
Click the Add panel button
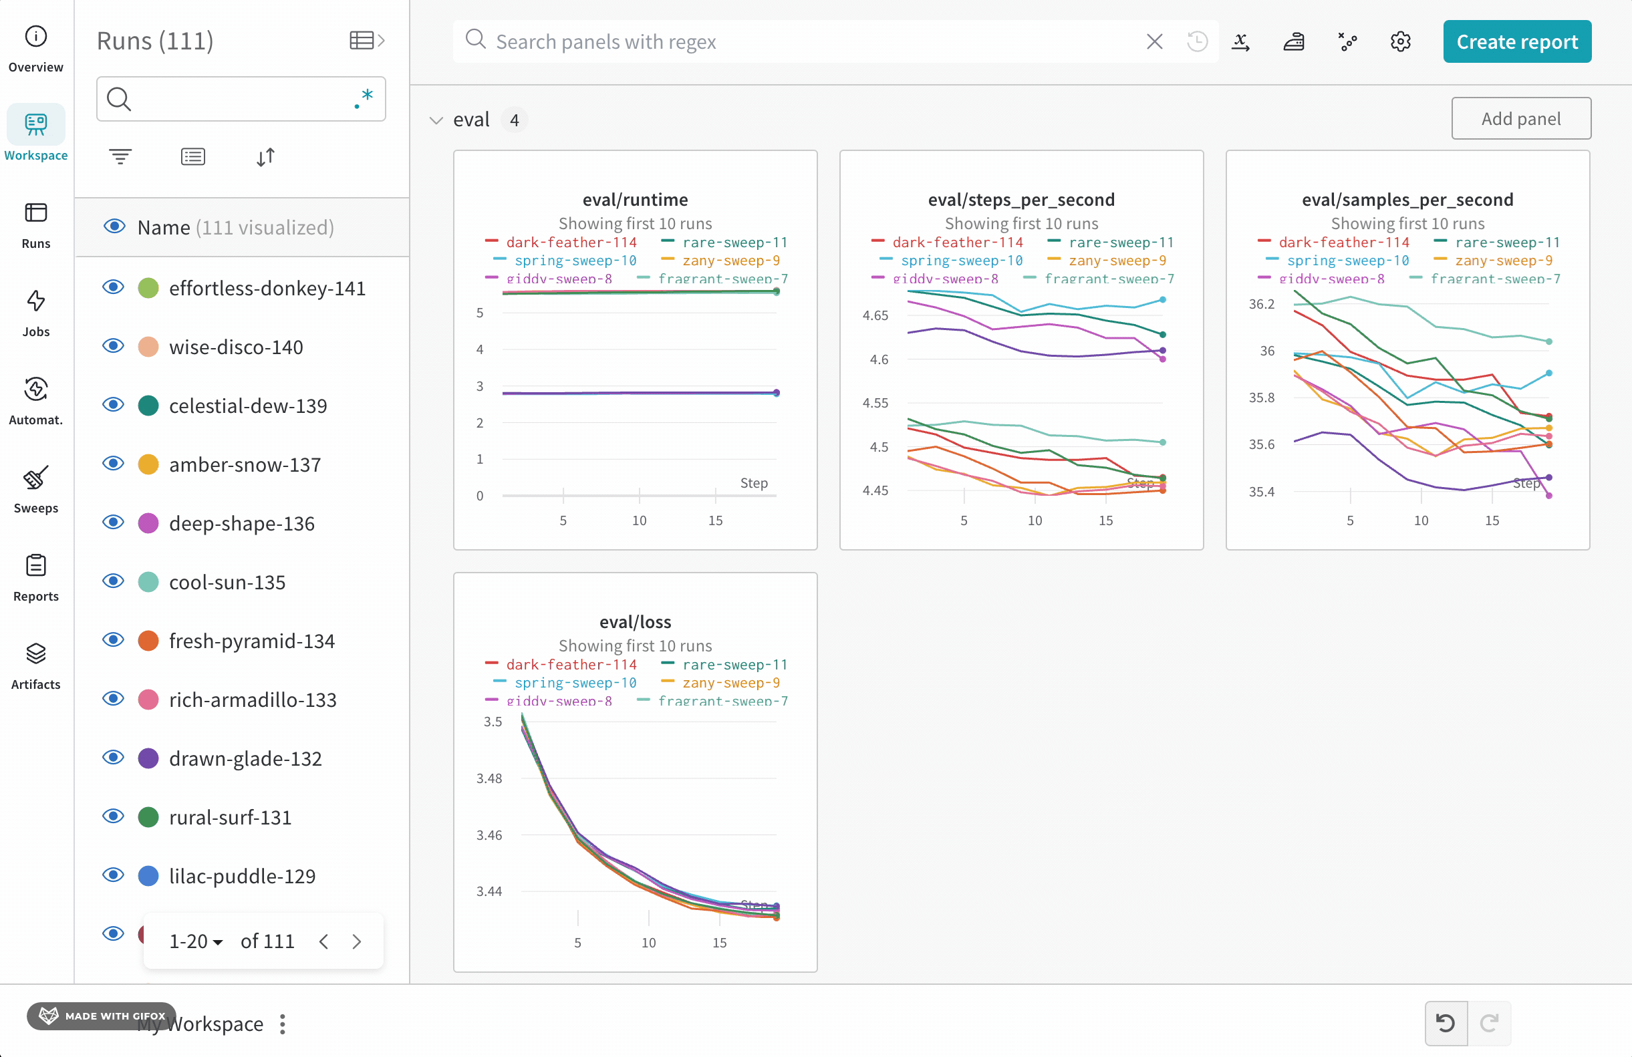click(1520, 118)
